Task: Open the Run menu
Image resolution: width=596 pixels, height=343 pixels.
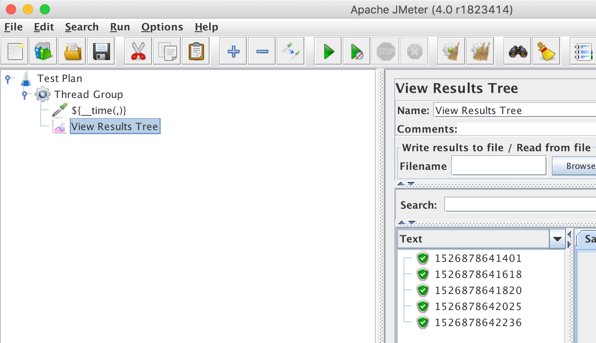Action: tap(120, 27)
